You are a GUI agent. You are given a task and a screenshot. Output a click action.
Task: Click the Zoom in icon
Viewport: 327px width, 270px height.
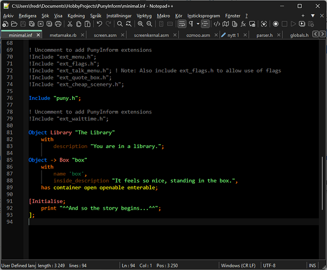tap(141, 24)
